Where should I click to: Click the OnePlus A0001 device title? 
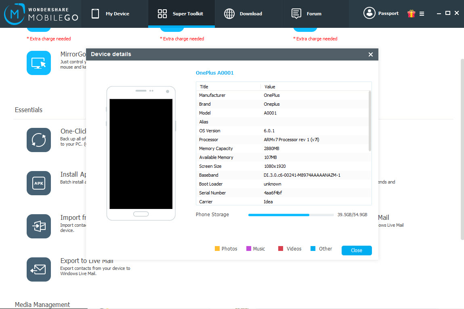[214, 73]
